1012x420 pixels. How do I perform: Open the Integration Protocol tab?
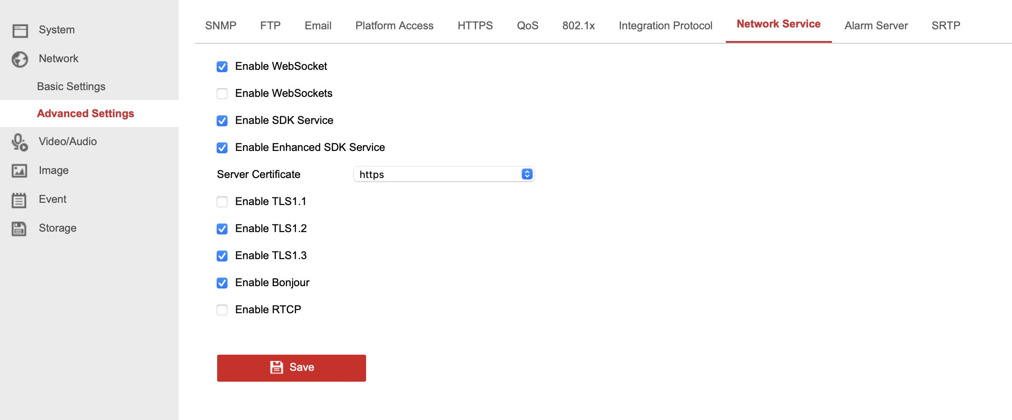pyautogui.click(x=665, y=26)
